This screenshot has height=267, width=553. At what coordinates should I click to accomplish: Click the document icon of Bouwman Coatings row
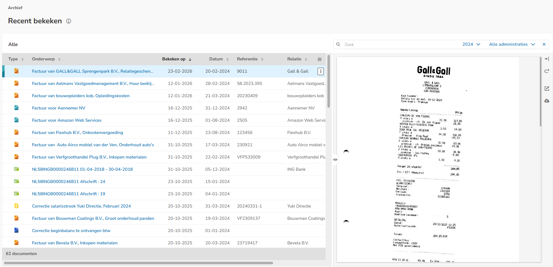(17, 218)
